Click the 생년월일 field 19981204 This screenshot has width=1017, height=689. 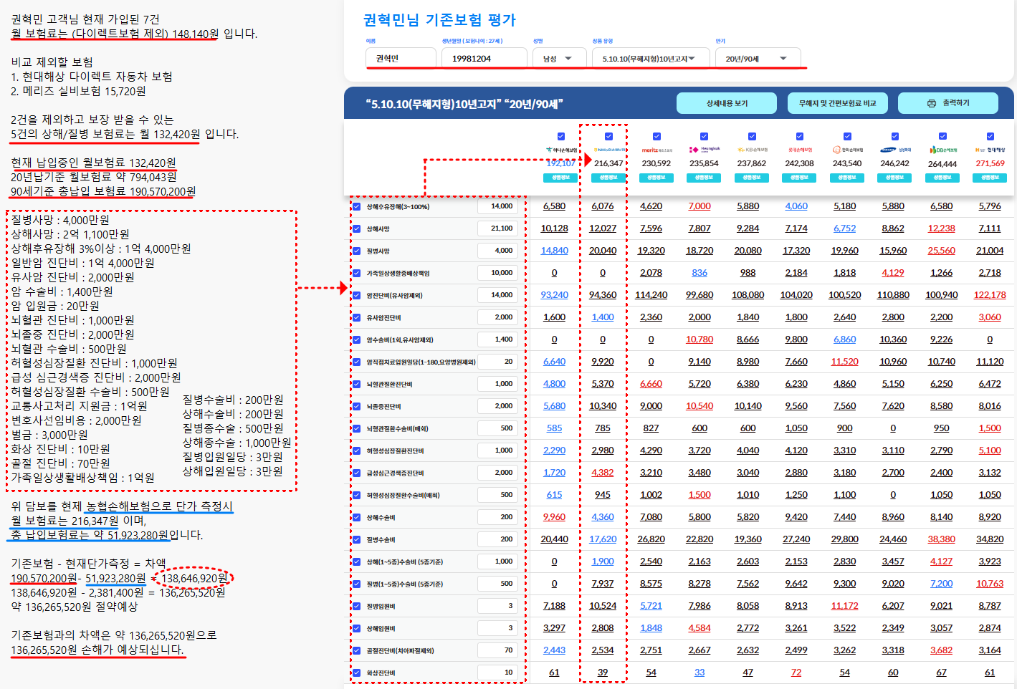coord(484,59)
